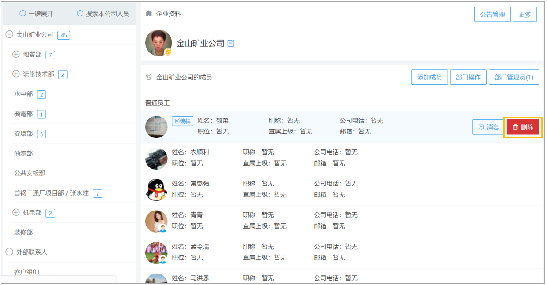Open 首钢二通厂项目部 / 张永建 department
This screenshot has height=285, width=547.
coord(51,193)
